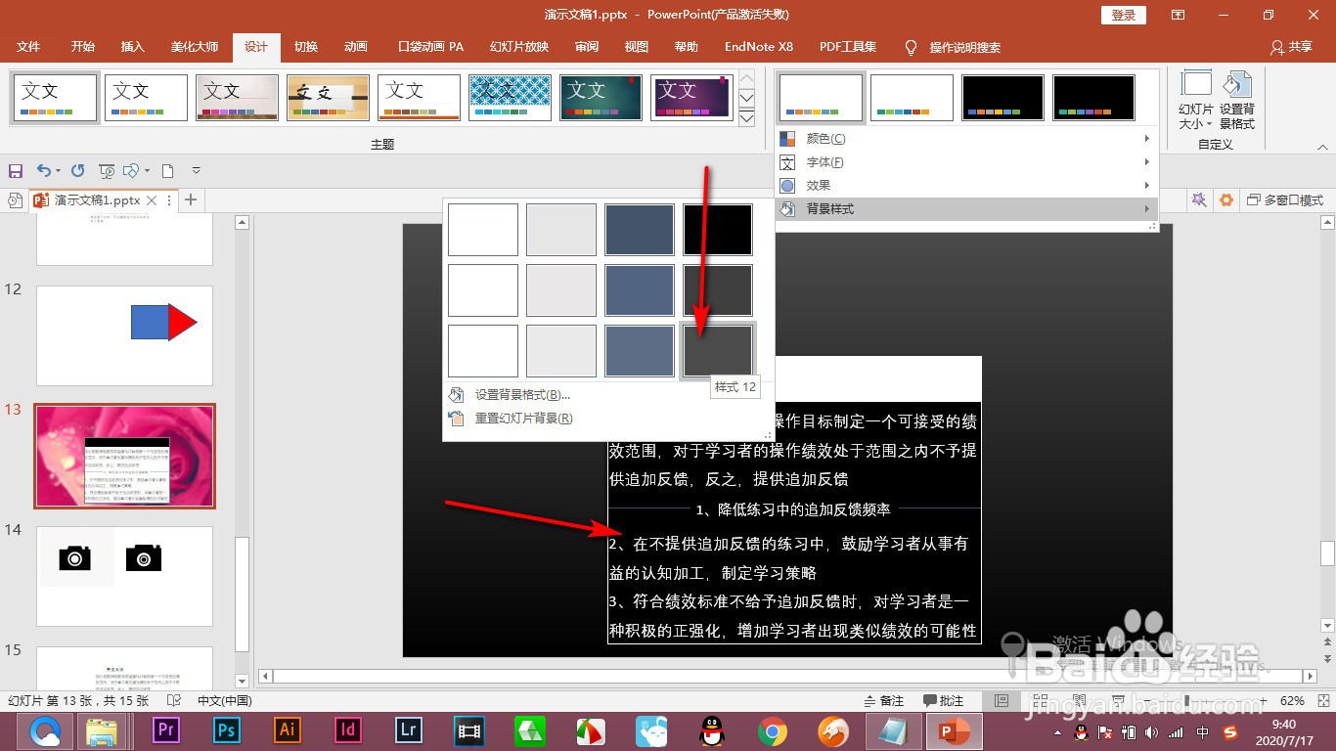Save the presentation via quick access toolbar

16,170
